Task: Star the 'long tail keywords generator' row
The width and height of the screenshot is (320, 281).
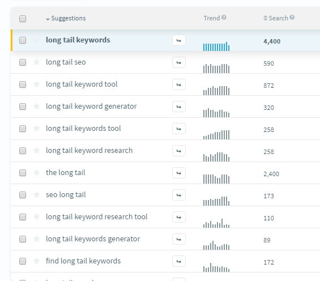Action: 36,239
